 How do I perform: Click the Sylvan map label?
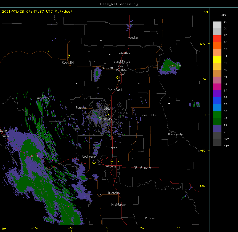108,68
